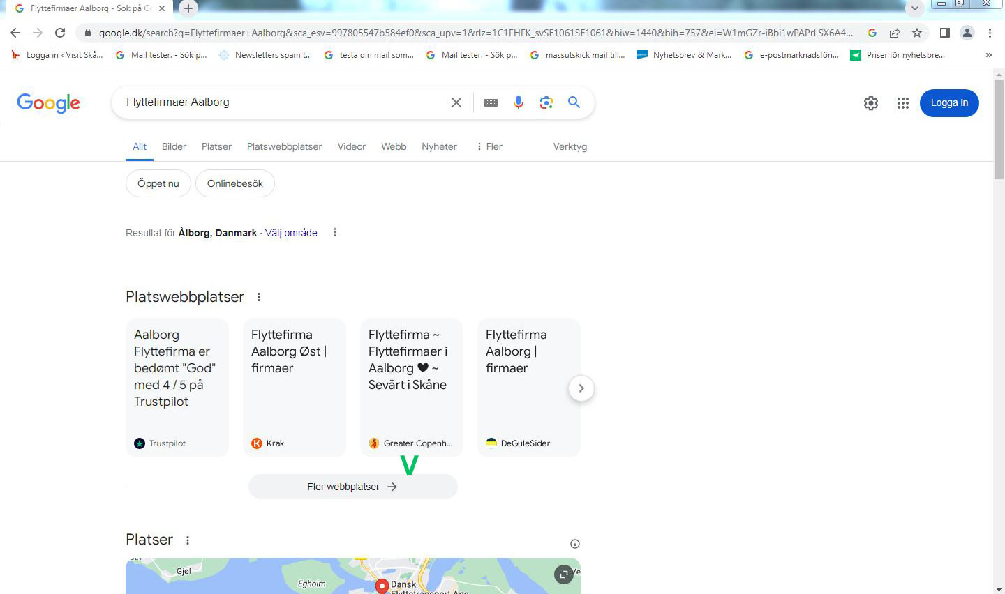Open the 'Priser för nyhetsbre...' bookmark
This screenshot has width=1005, height=594.
coord(898,55)
